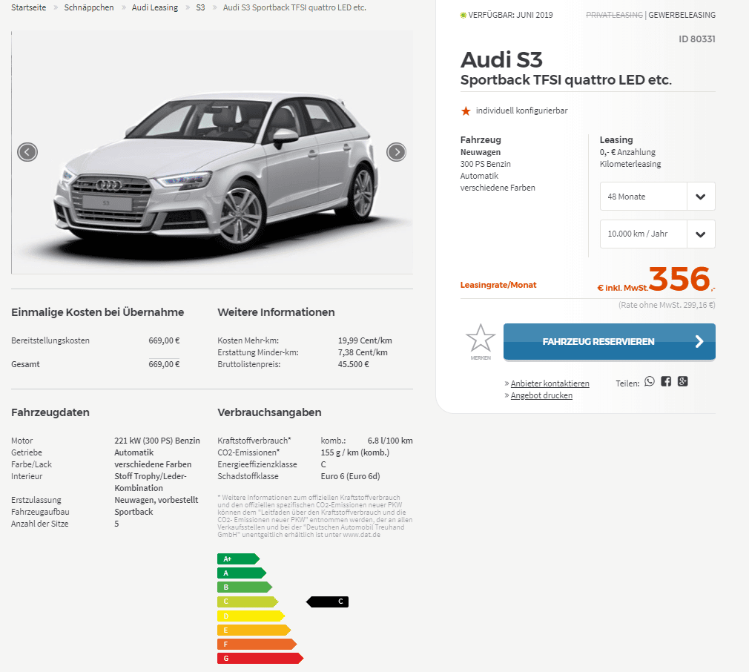Select the Gewerbeleasing option
Viewport: 749px width, 672px height.
click(x=682, y=16)
